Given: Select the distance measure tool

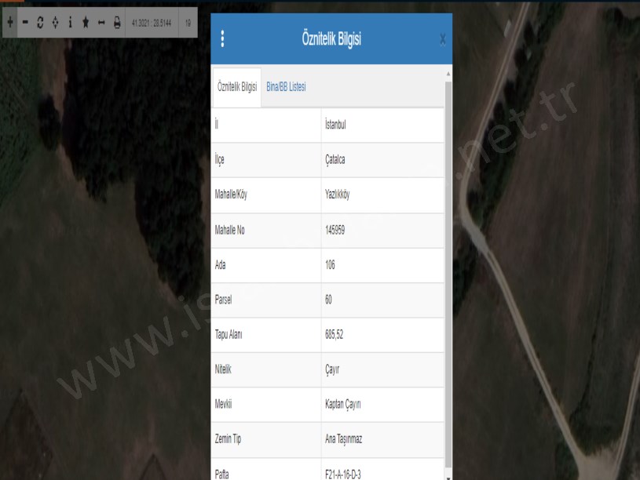Looking at the screenshot, I should 101,24.
